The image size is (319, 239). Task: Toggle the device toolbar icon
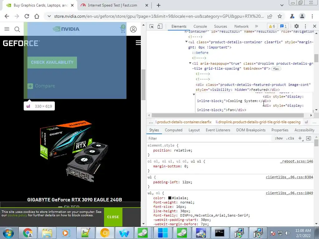tap(160, 26)
